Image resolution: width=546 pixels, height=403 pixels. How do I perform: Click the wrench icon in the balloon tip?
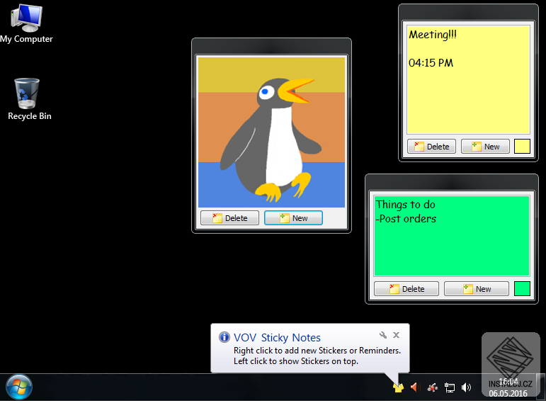click(x=383, y=335)
